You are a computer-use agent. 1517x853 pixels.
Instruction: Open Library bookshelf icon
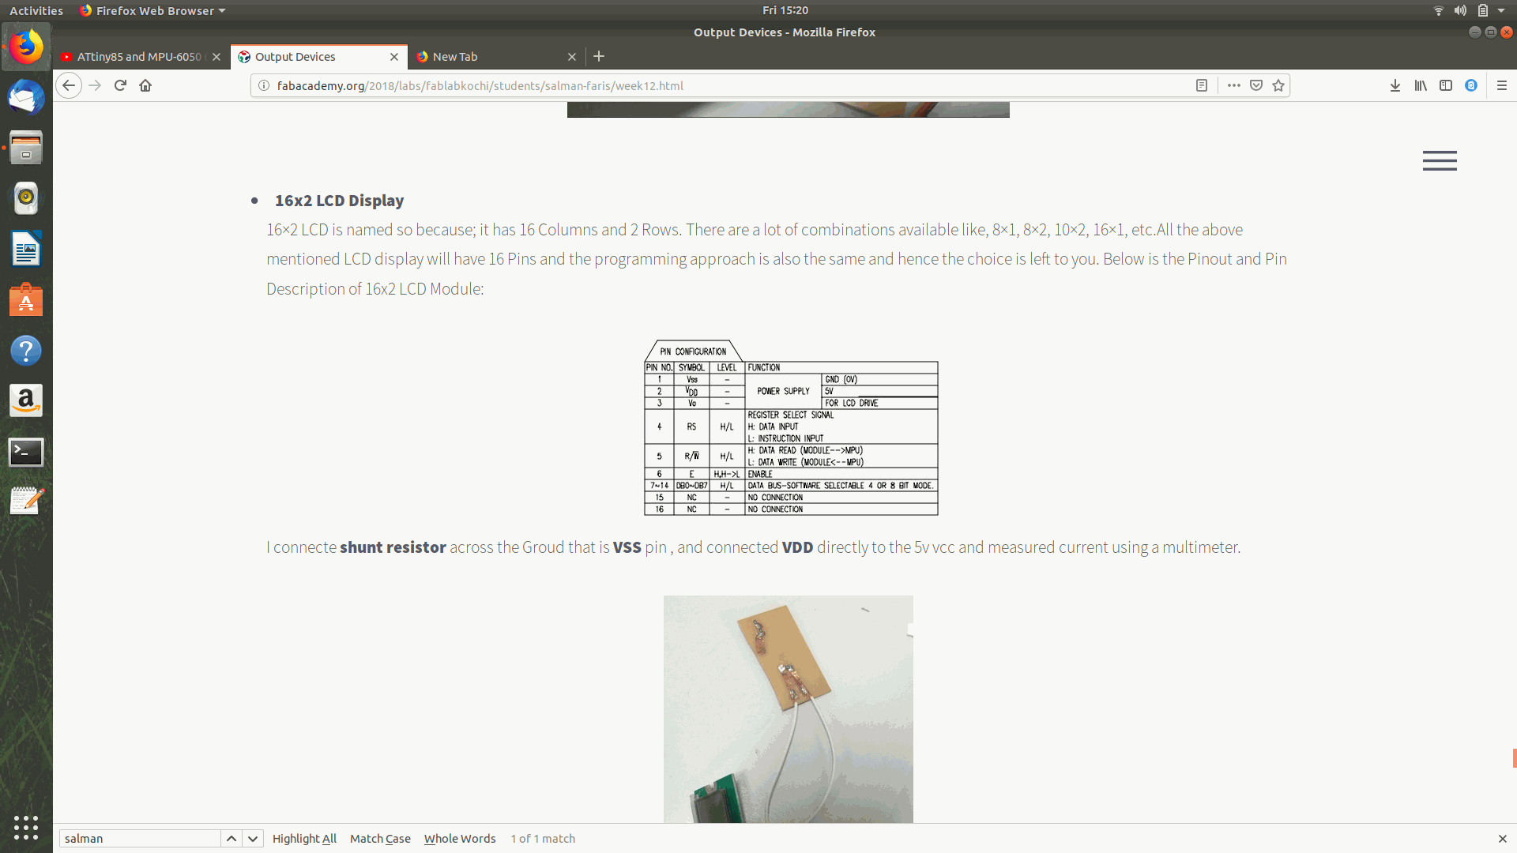(x=1421, y=85)
